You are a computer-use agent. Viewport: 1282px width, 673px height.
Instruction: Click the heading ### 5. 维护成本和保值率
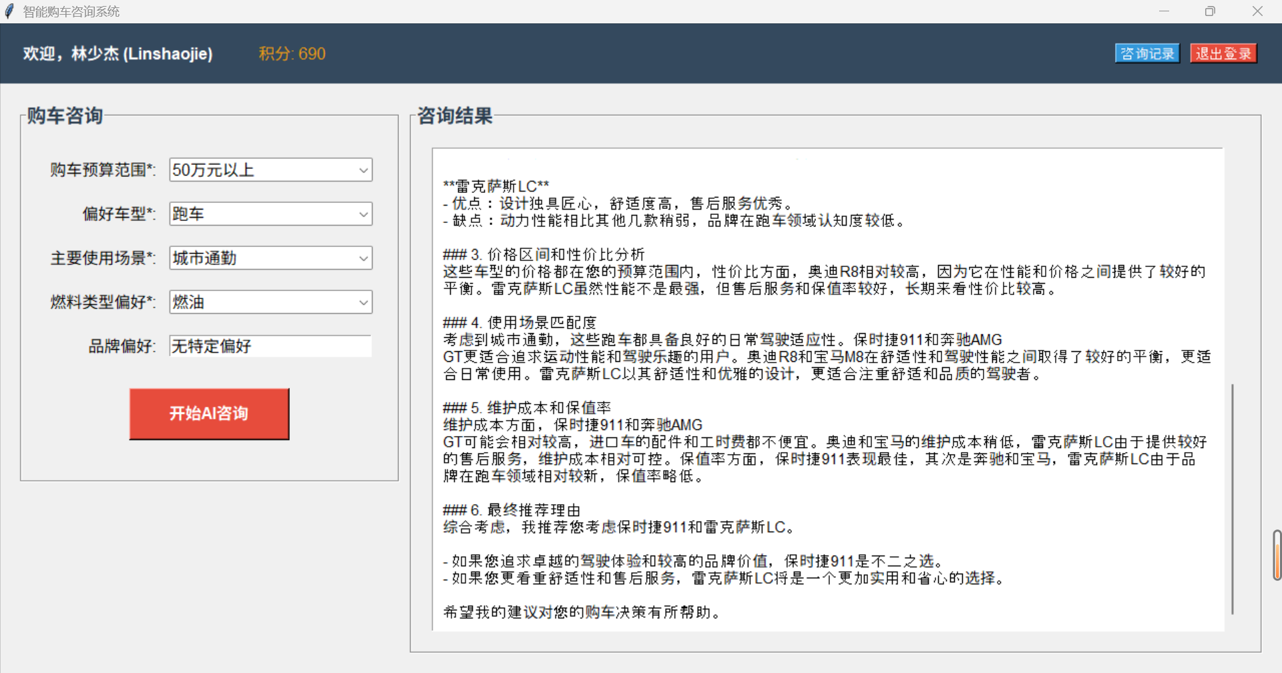point(527,407)
